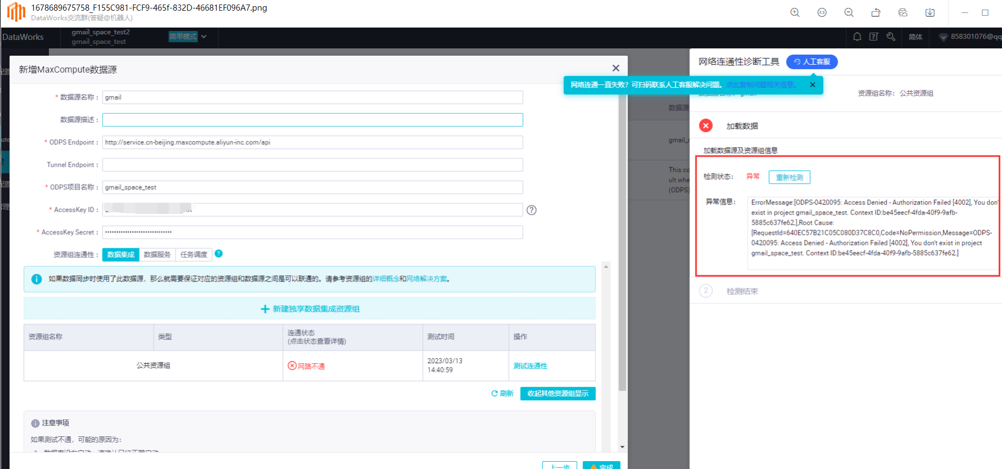
Task: Click the 资源组名称 column header in table
Action: point(89,337)
